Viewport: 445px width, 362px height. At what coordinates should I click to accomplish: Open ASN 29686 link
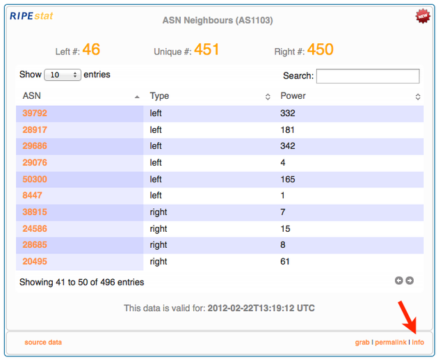[35, 146]
